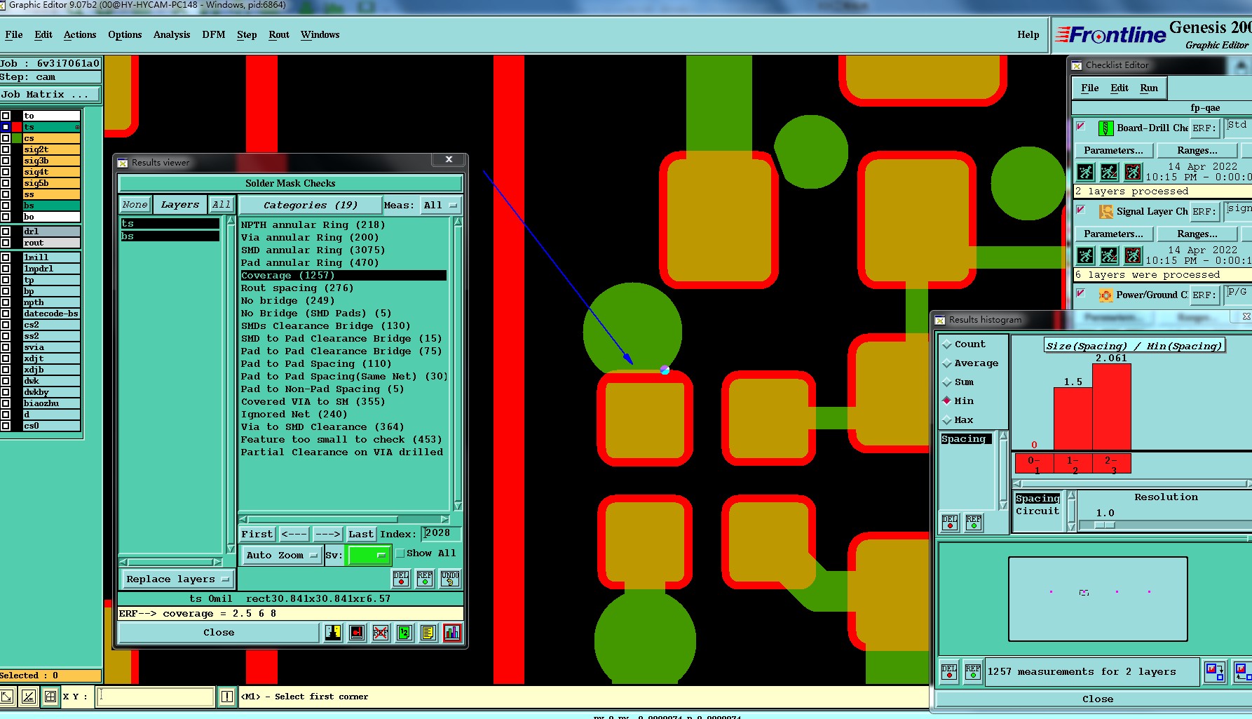Click Signal Layer Check orange icon
The image size is (1252, 719).
(x=1105, y=211)
